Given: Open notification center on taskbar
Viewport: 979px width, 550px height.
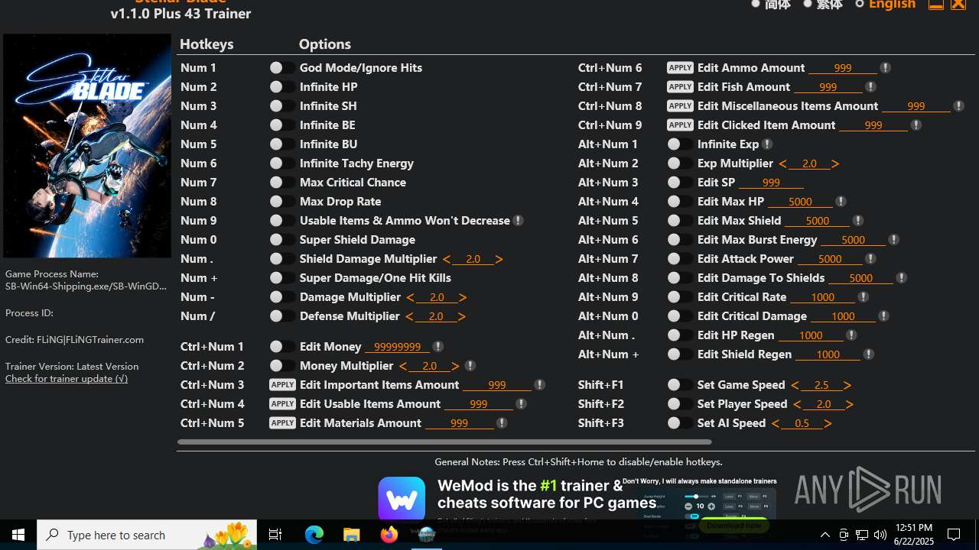Looking at the screenshot, I should (954, 535).
